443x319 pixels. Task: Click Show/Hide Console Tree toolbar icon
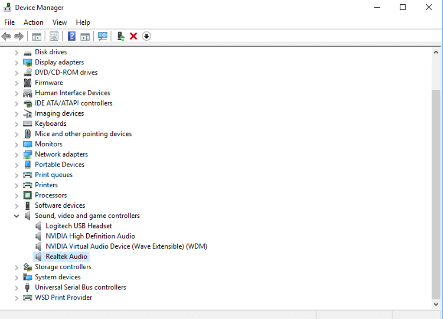click(36, 36)
